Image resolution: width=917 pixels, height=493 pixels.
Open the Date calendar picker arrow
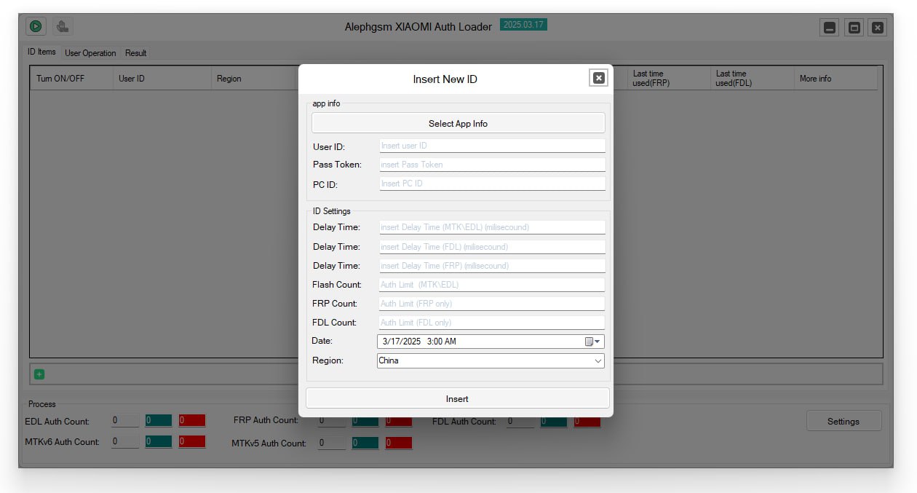point(593,342)
